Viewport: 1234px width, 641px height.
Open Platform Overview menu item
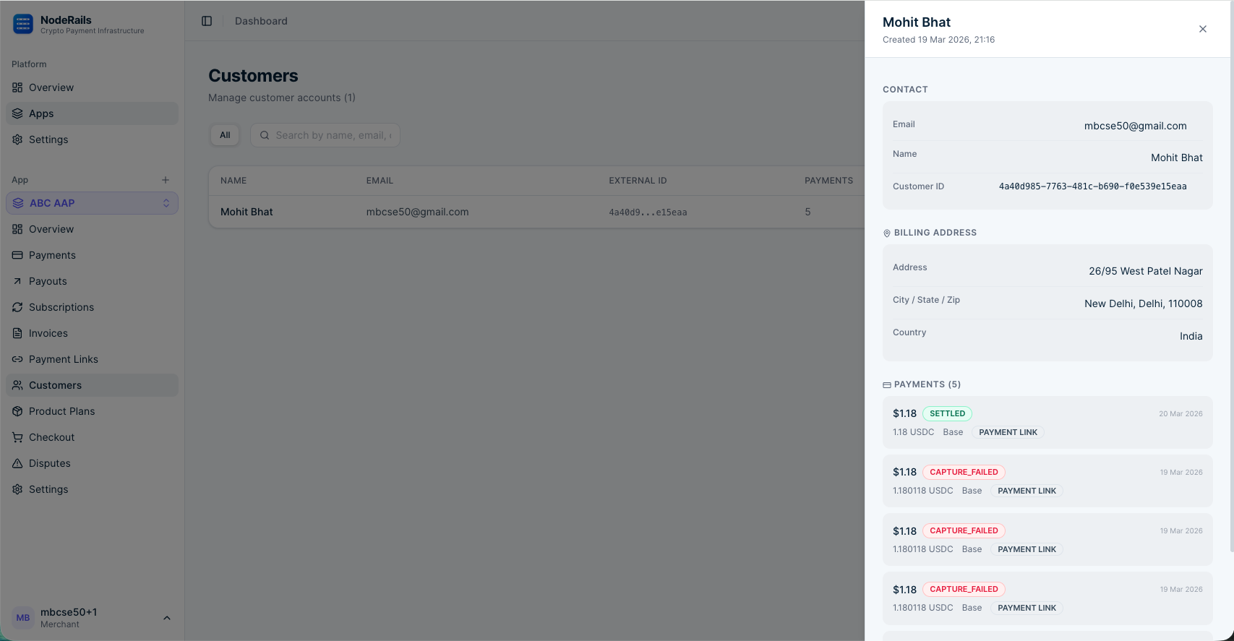point(51,87)
